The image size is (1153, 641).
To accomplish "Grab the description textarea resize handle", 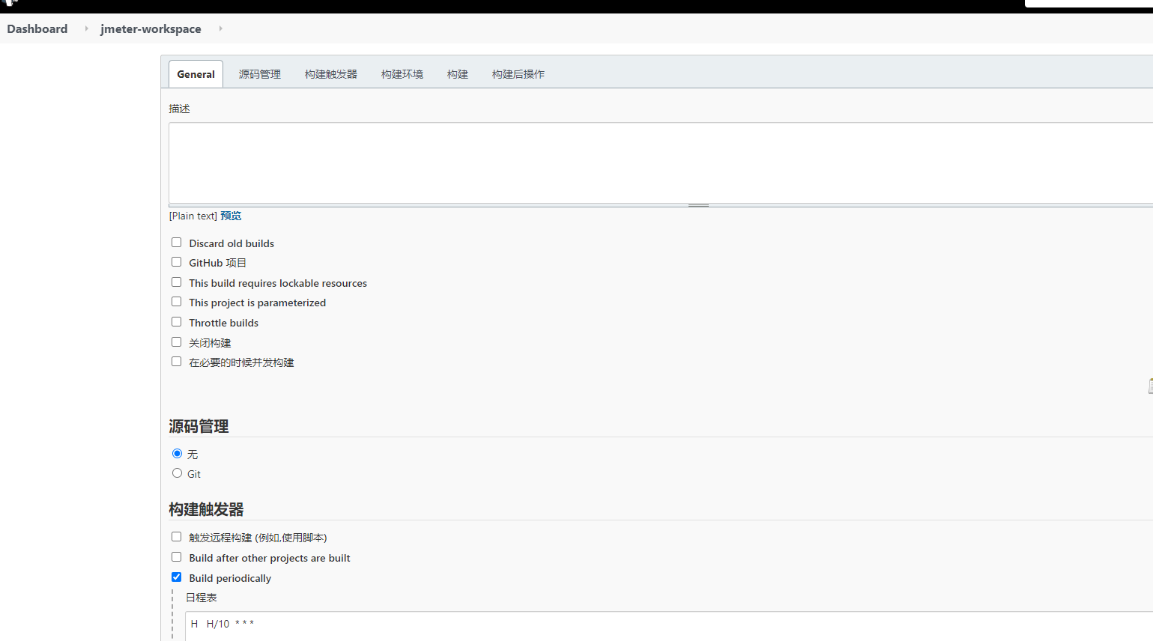I will click(698, 205).
